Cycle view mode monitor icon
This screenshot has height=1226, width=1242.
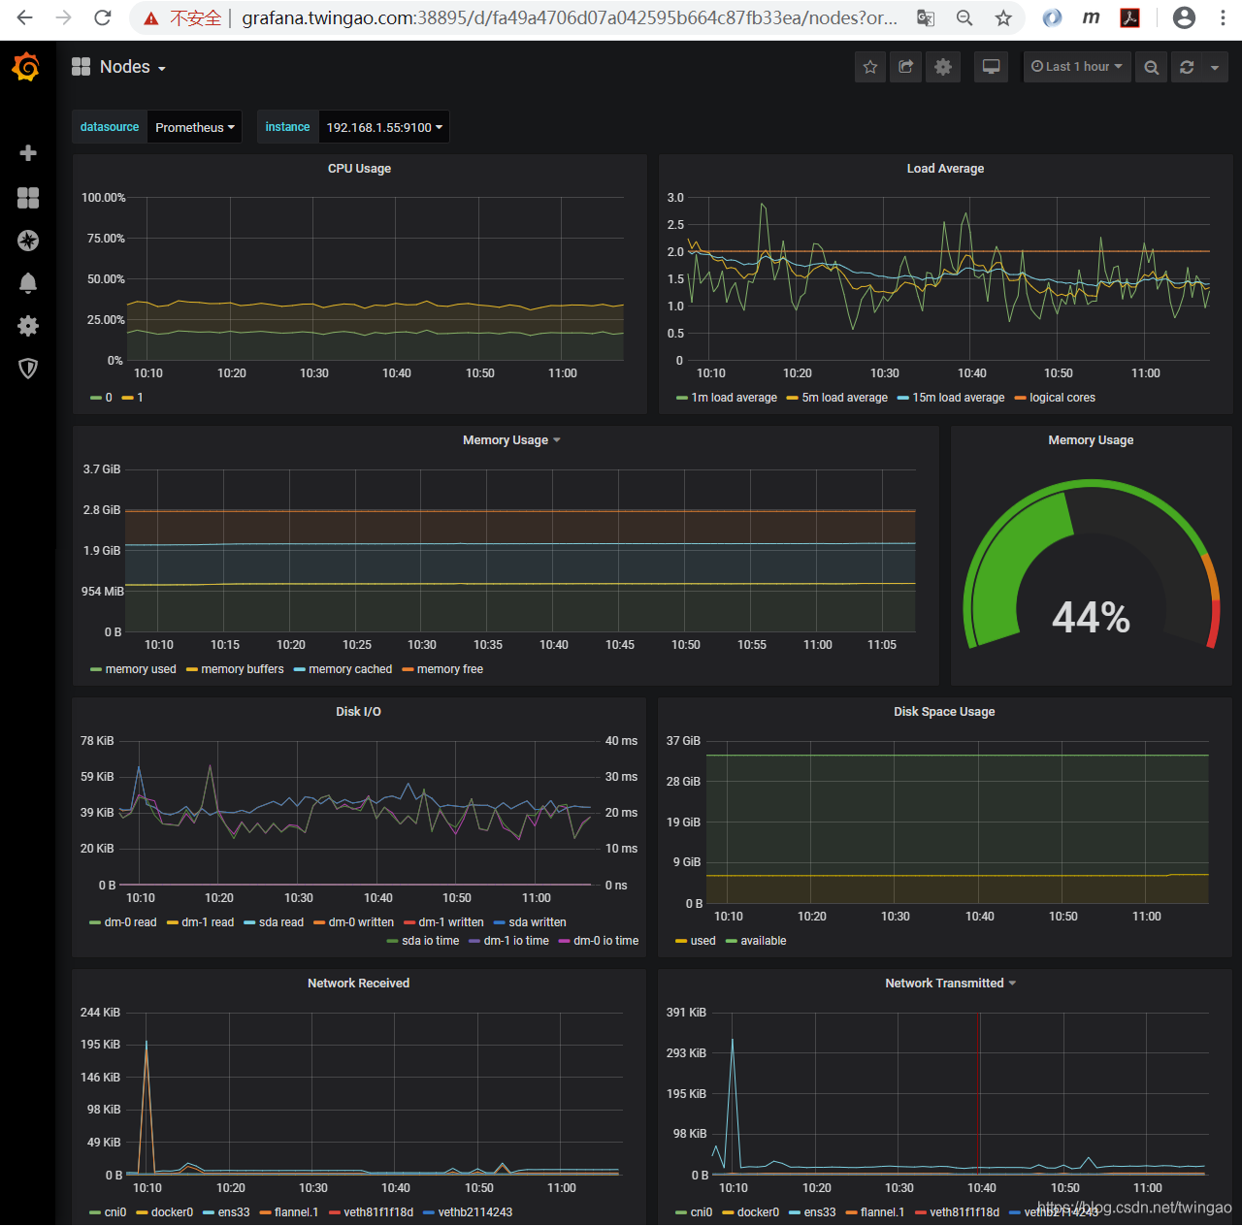991,67
